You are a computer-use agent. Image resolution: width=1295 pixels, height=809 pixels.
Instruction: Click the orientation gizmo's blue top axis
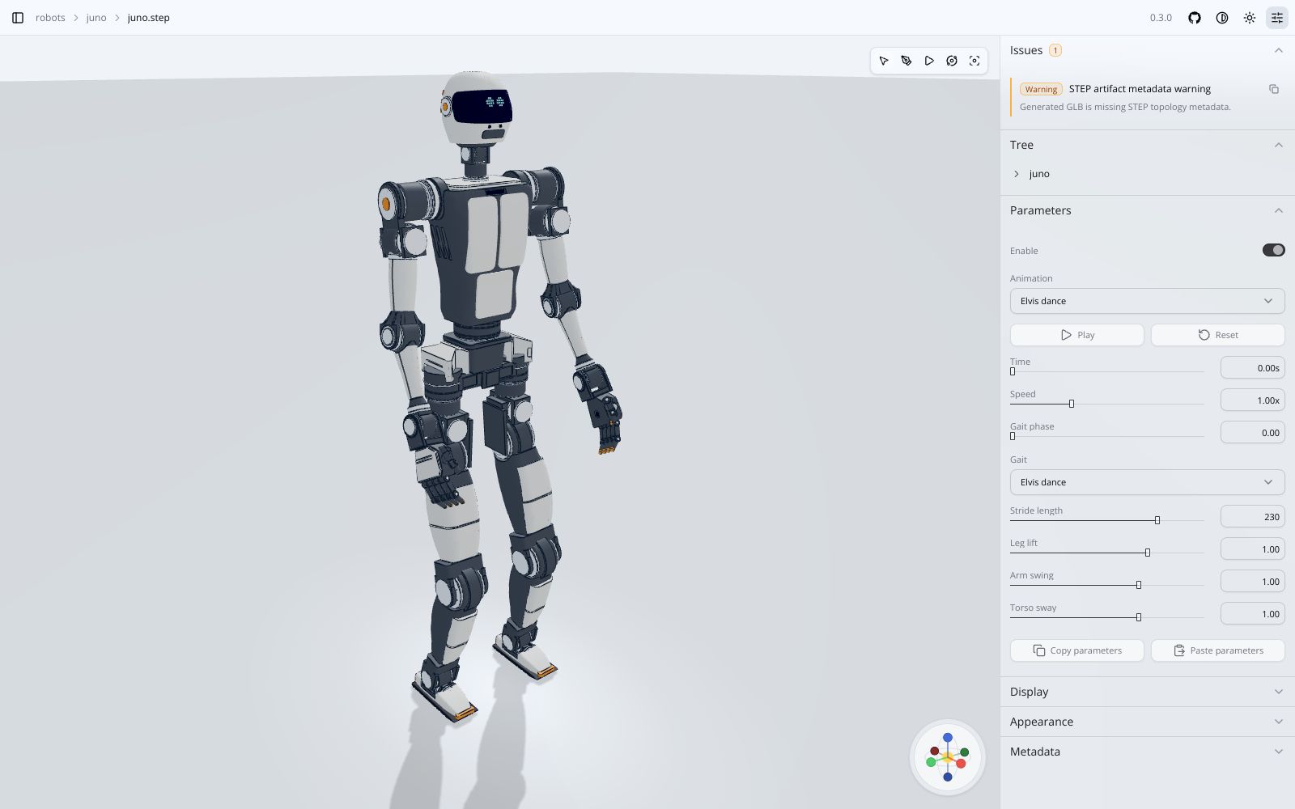tap(948, 738)
